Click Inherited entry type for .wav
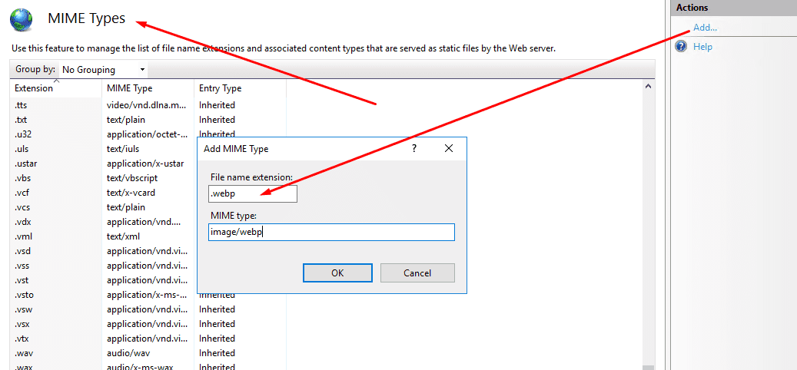 point(217,353)
